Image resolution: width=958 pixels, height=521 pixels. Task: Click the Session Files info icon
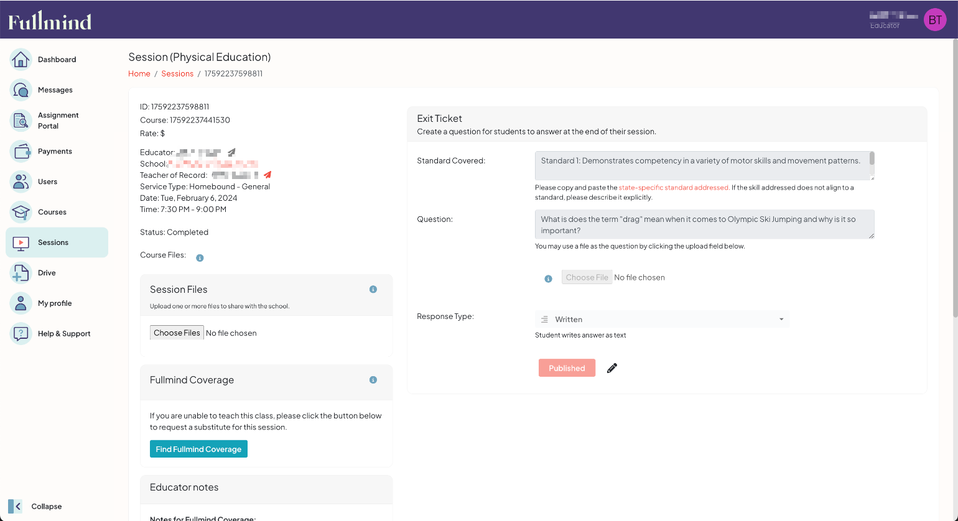click(x=373, y=289)
